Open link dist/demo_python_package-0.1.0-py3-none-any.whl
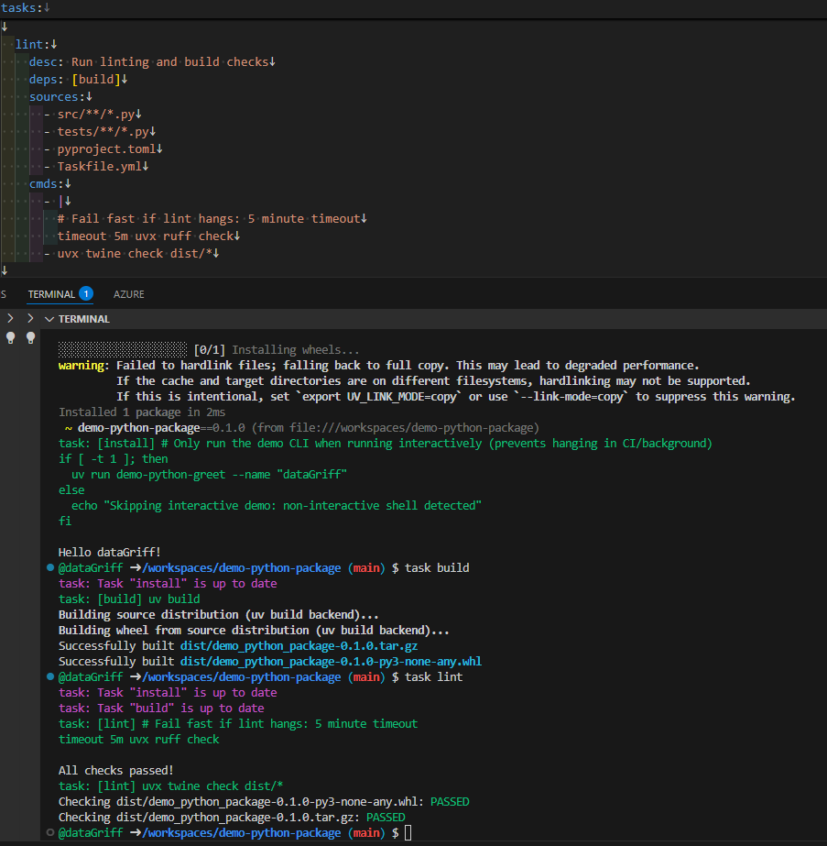The image size is (827, 846). tap(331, 662)
